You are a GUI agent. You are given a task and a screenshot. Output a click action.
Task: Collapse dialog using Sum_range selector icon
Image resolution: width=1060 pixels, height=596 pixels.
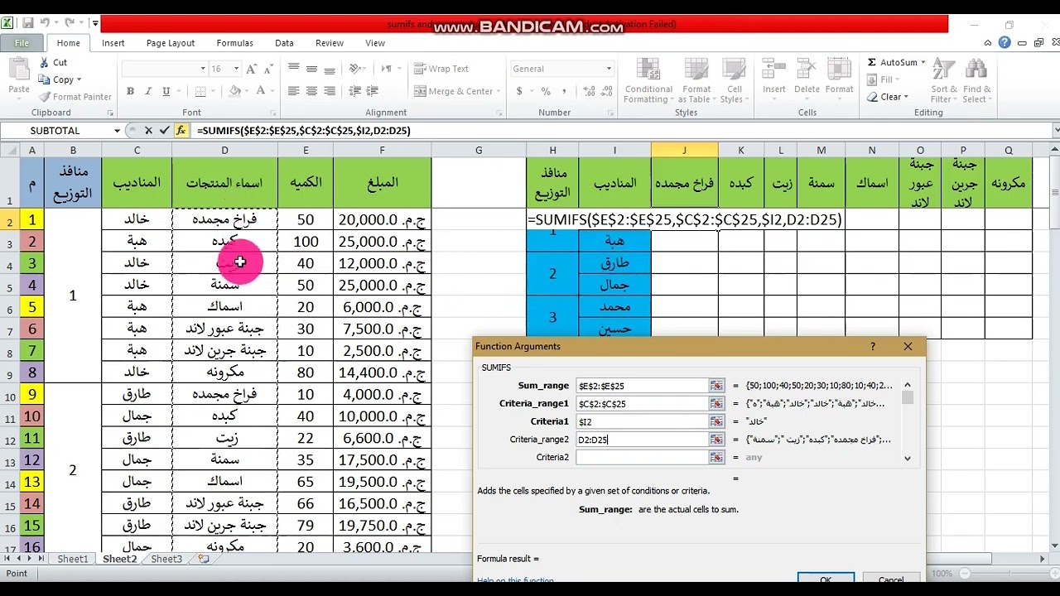coord(716,386)
